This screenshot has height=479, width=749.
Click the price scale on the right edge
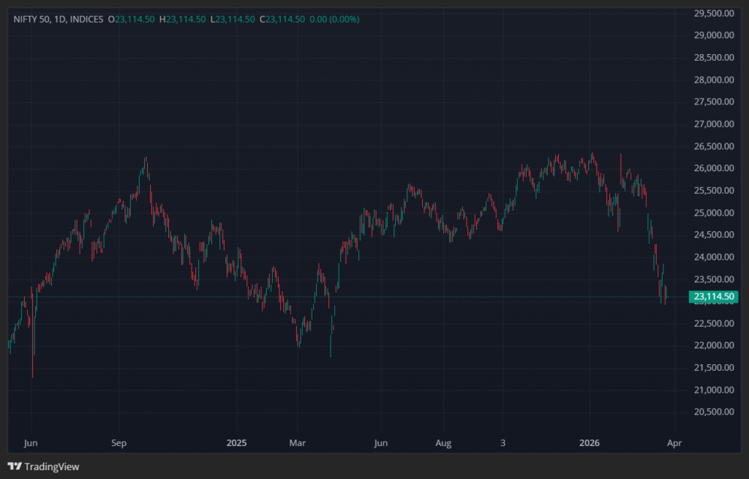pos(712,219)
